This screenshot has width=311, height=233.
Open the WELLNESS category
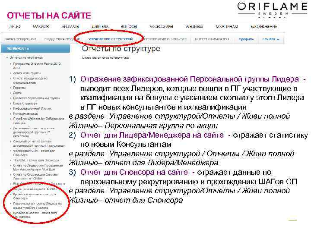(x=194, y=27)
